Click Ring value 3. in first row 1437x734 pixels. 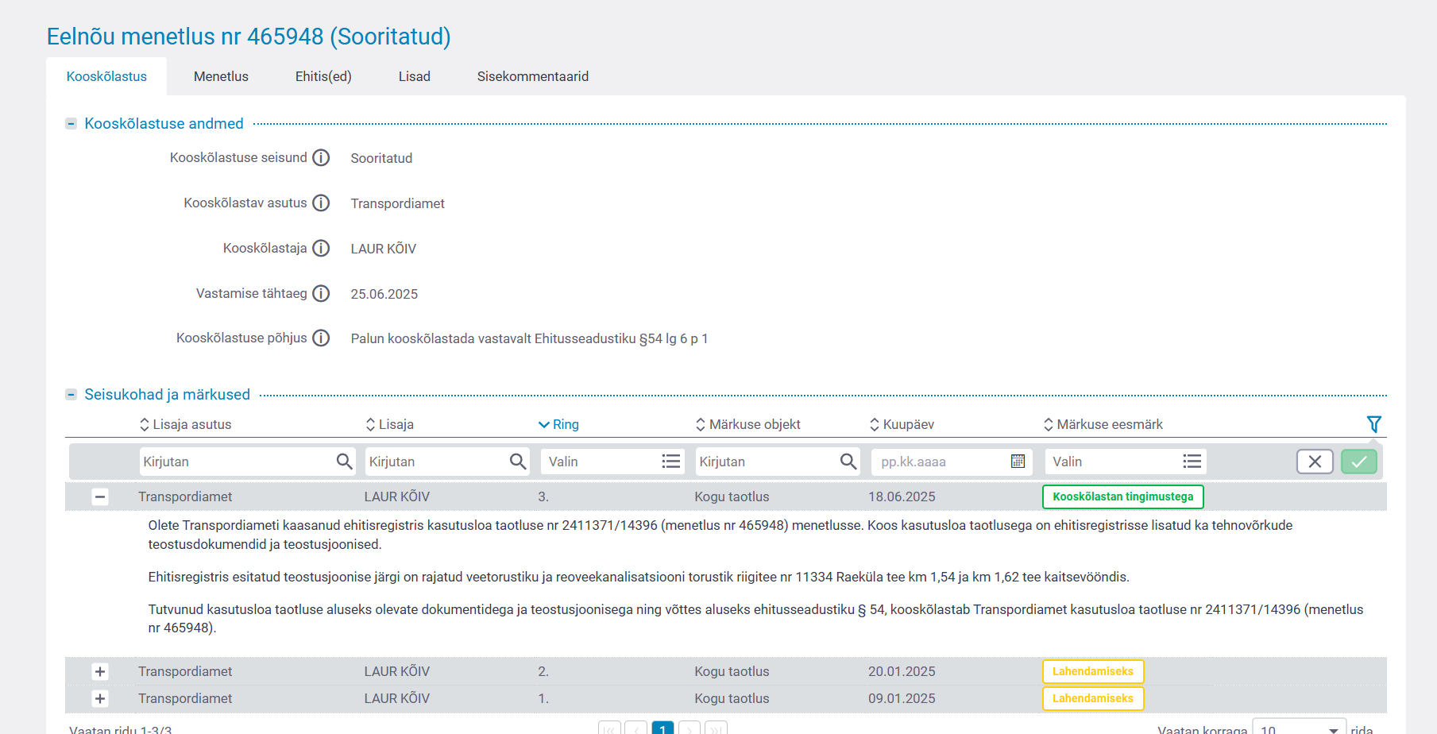[x=543, y=496]
